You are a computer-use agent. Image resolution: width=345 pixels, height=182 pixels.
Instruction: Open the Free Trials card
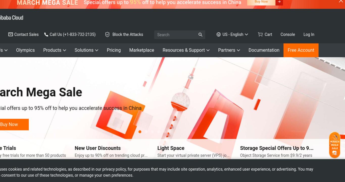pos(33,151)
